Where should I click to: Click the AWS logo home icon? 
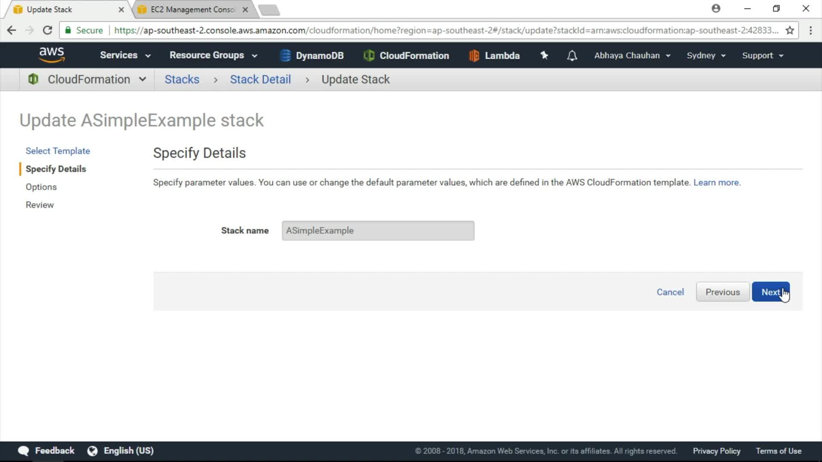coord(51,55)
